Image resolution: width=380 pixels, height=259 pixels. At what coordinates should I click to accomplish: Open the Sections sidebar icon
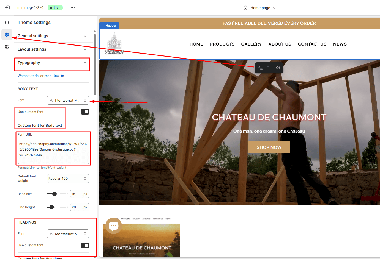(7, 23)
